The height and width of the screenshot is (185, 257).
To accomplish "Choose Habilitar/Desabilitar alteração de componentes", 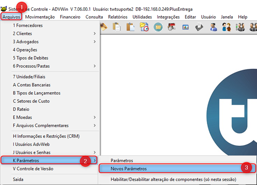I will tap(177, 179).
